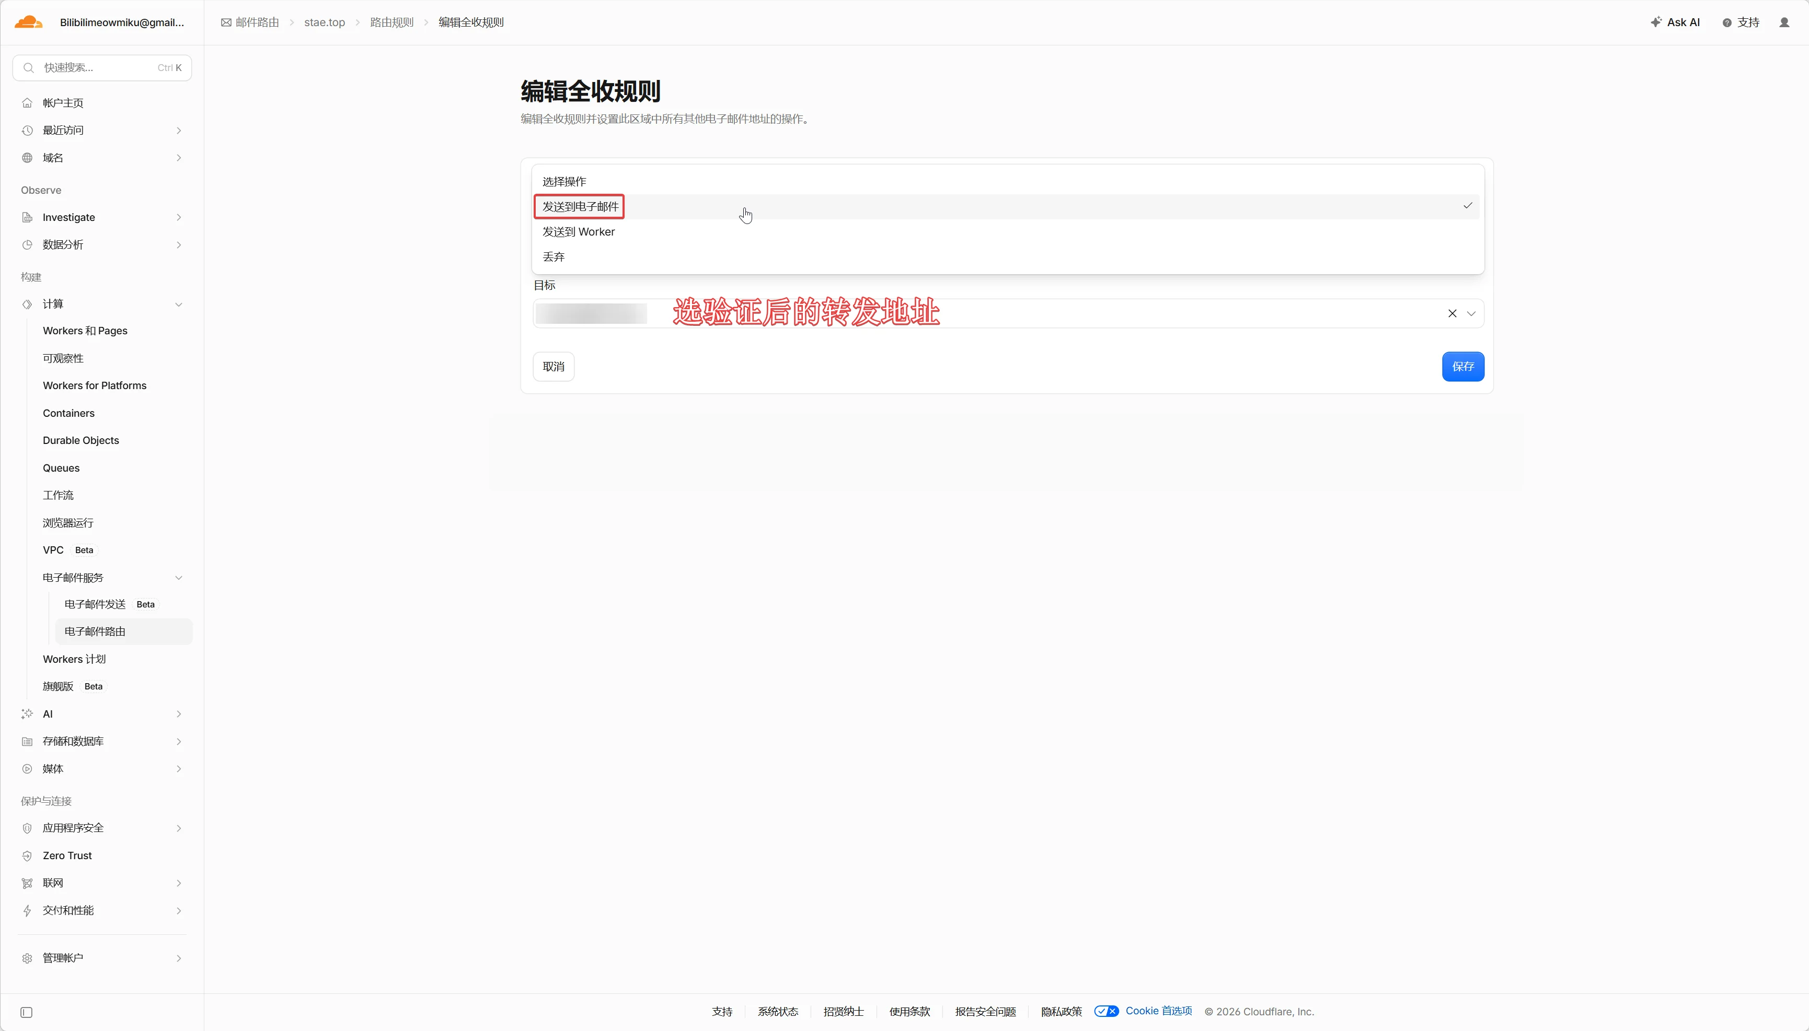Expand the 存储和数据库 chevron
This screenshot has height=1031, width=1809.
pos(179,741)
